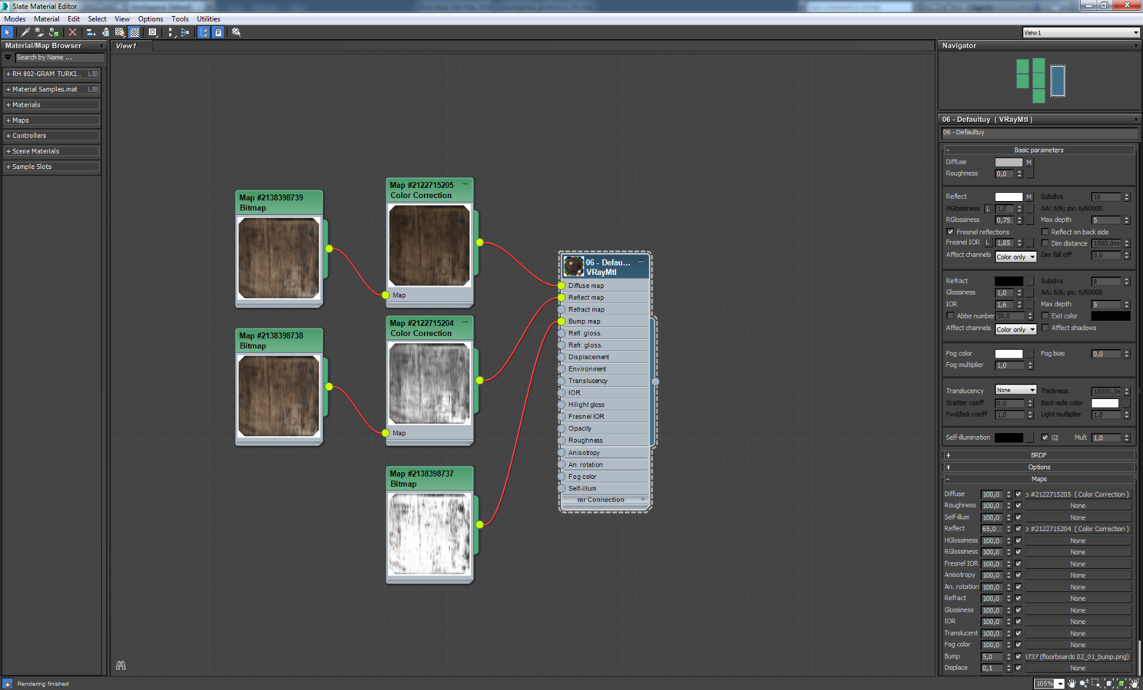Expand the Options rollout

click(x=1039, y=467)
